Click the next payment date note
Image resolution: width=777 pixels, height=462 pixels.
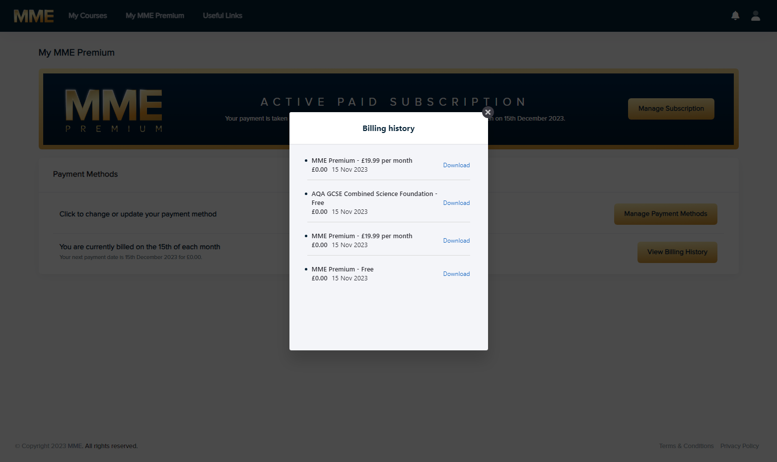tap(131, 258)
